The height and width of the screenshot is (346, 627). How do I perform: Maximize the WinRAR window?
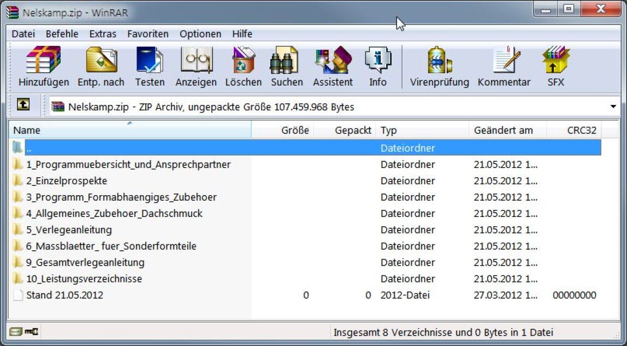[x=569, y=9]
